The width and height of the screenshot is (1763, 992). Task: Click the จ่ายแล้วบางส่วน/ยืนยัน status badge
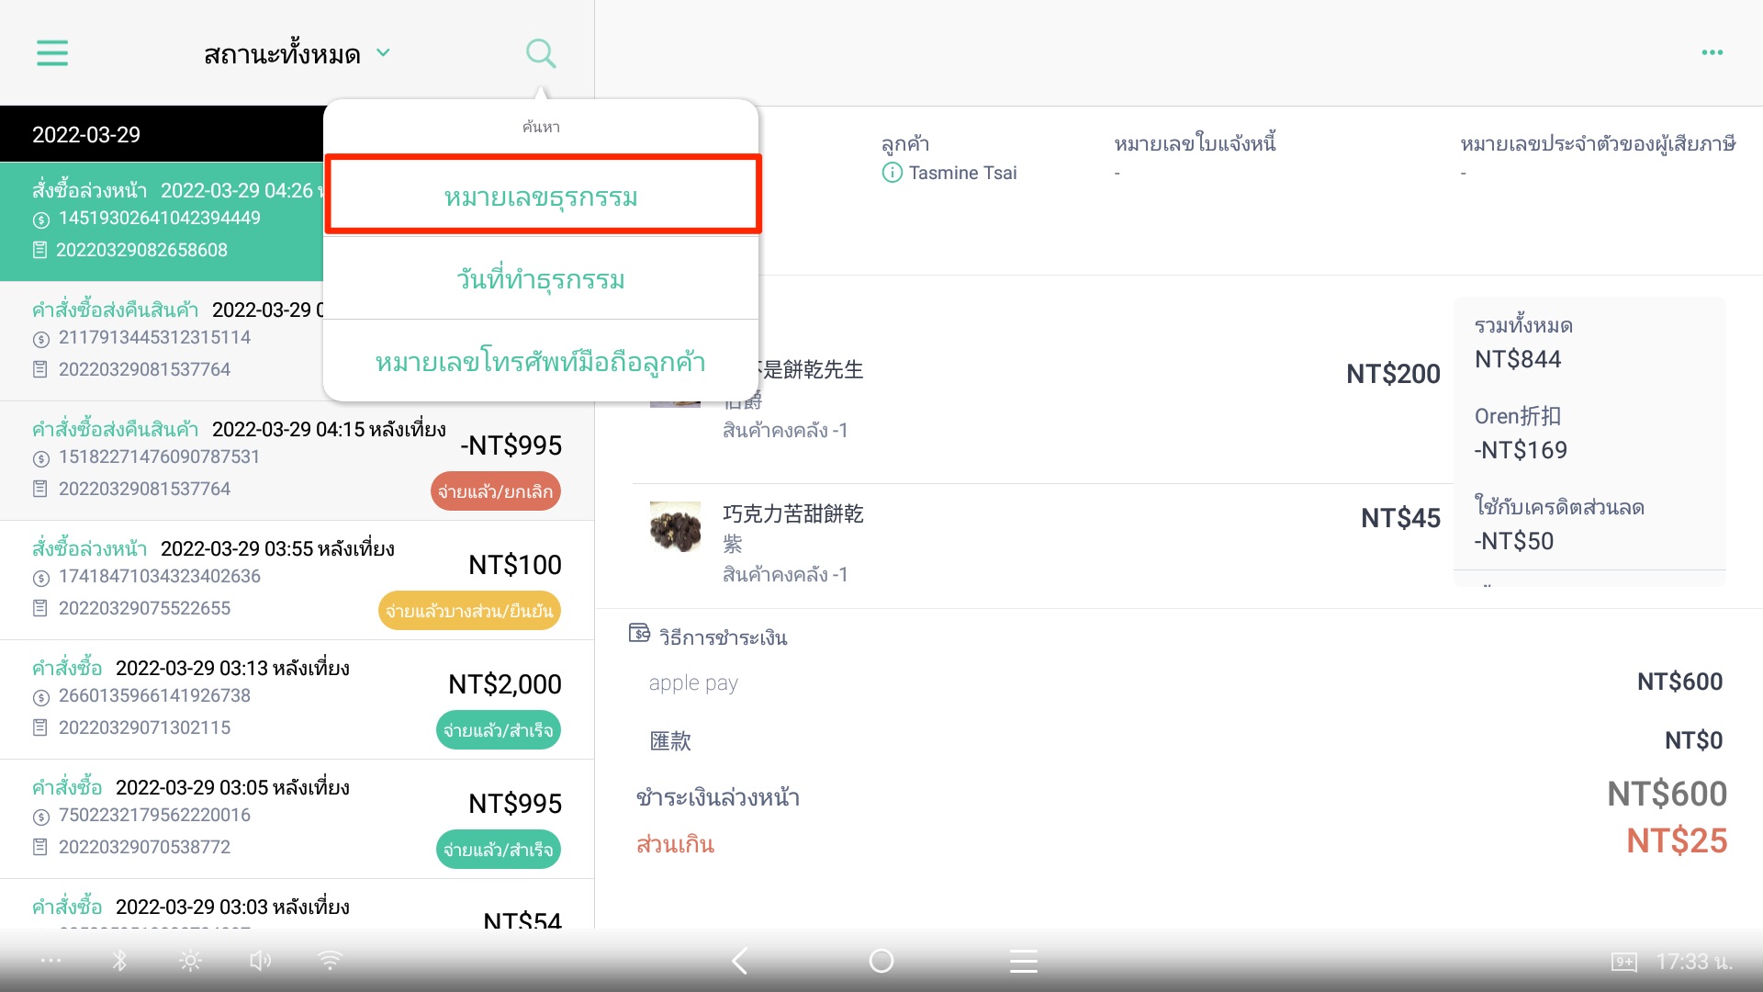point(469,611)
